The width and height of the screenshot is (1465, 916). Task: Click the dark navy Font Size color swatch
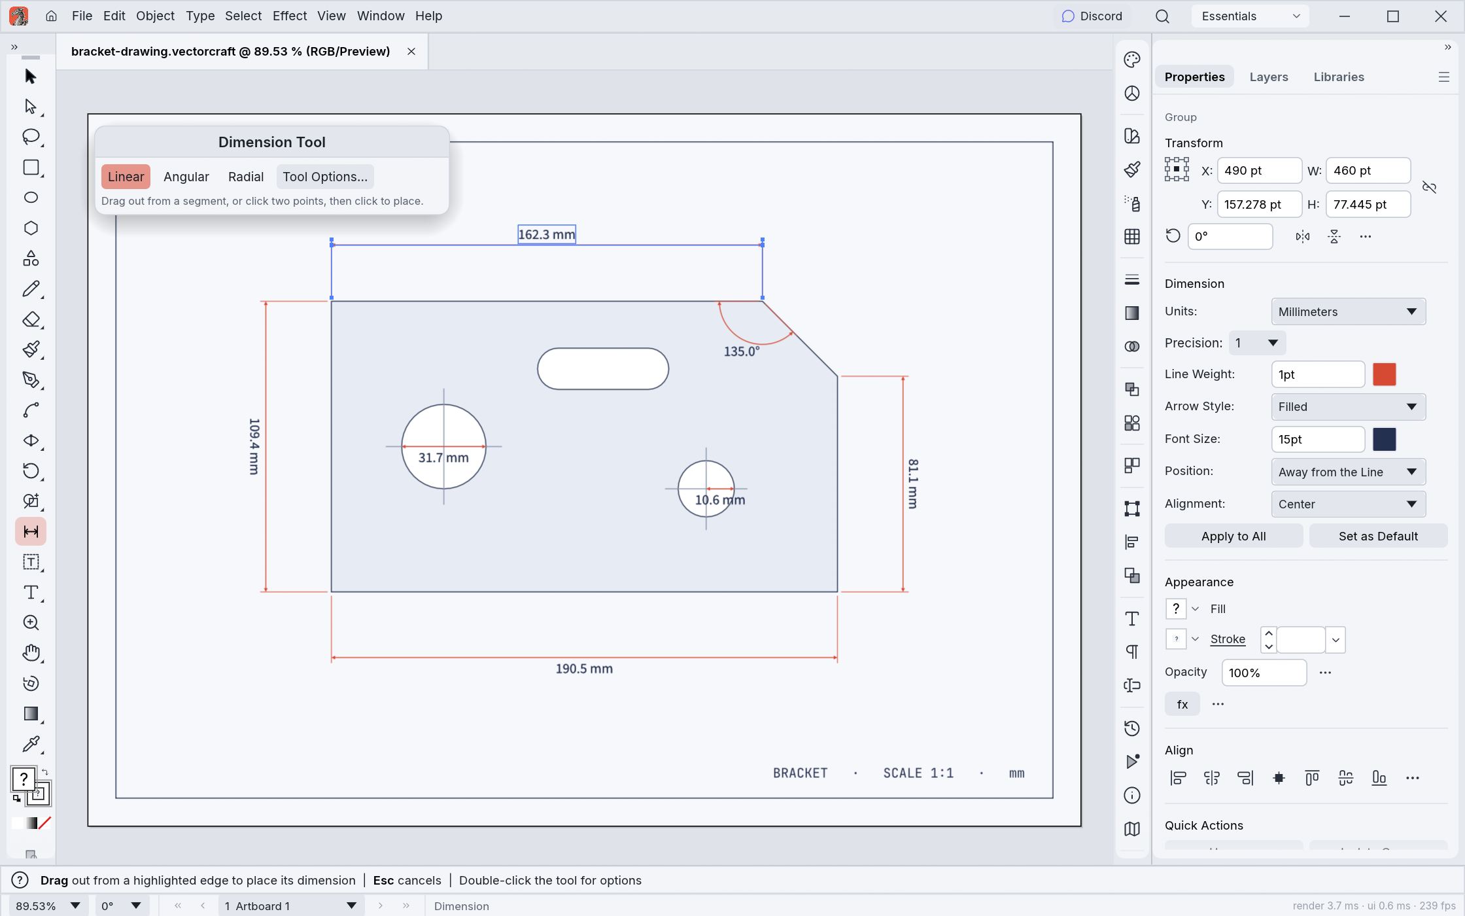pos(1384,439)
